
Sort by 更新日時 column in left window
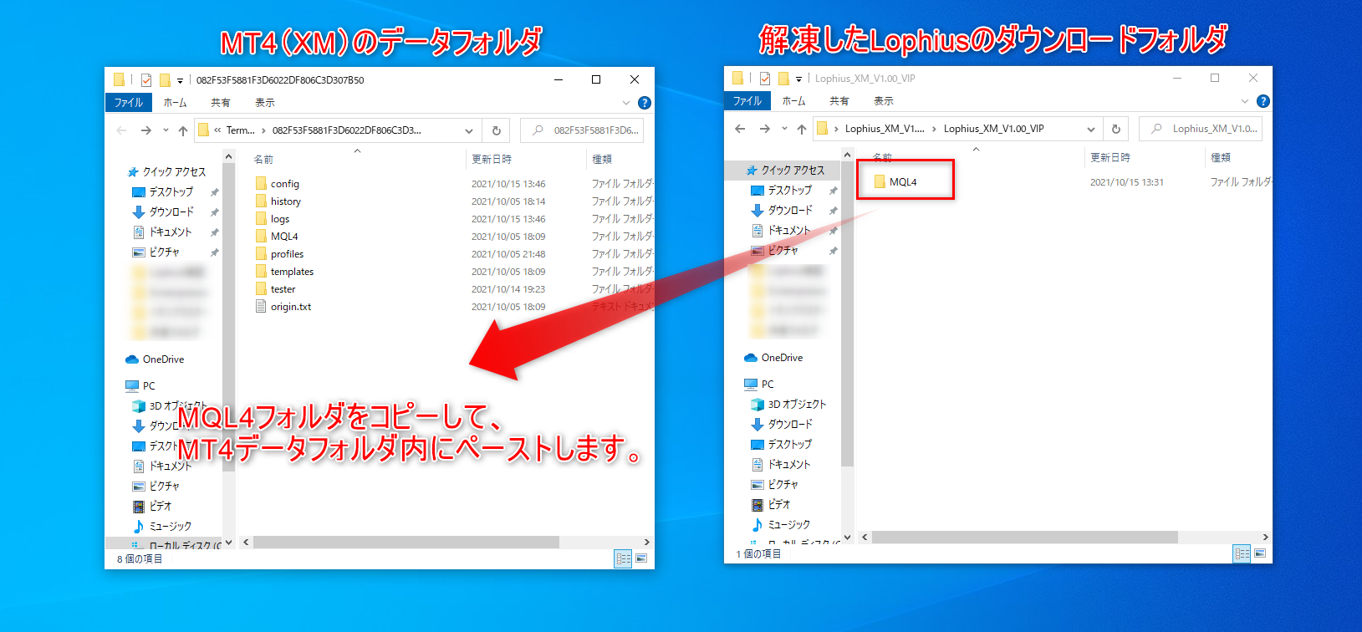pos(492,159)
